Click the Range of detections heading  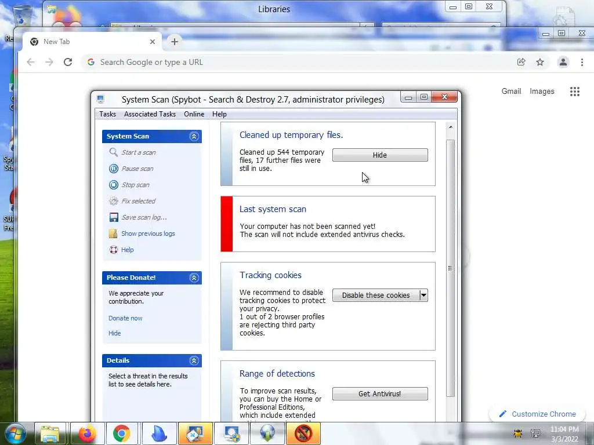click(x=277, y=374)
